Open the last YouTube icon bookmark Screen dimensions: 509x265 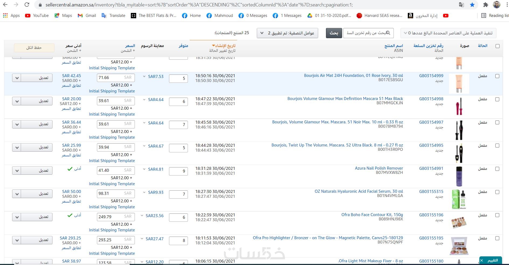[446, 16]
